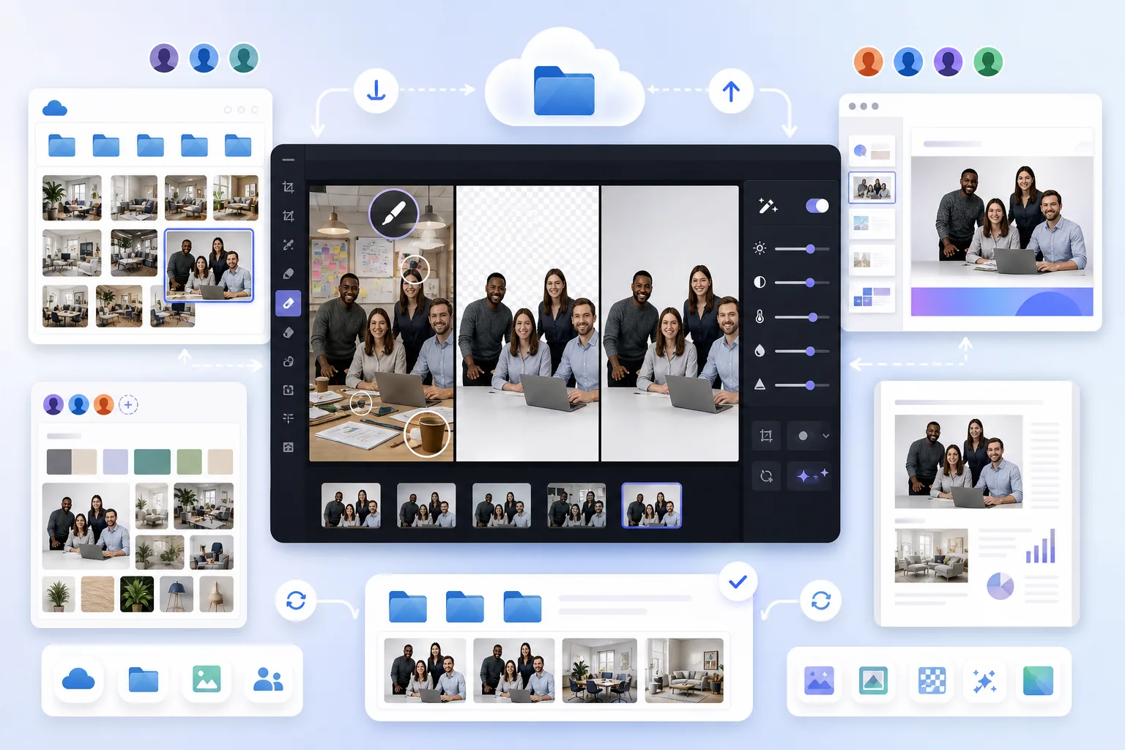Click the cloud icon in left file browser window
1125x750 pixels.
click(x=55, y=109)
